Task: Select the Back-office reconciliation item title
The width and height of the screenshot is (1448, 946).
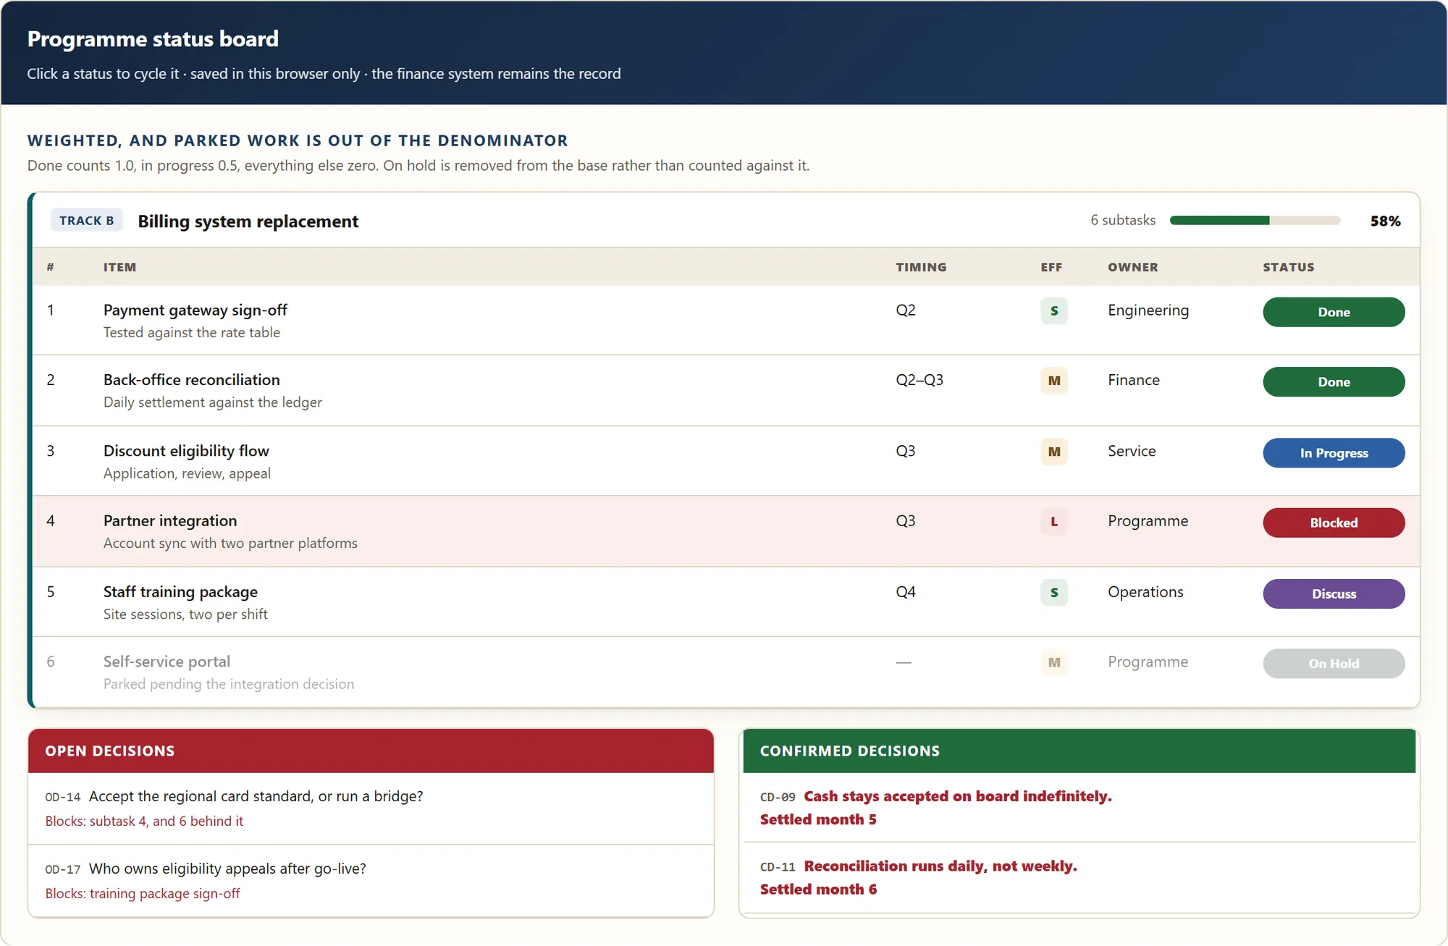Action: tap(192, 380)
